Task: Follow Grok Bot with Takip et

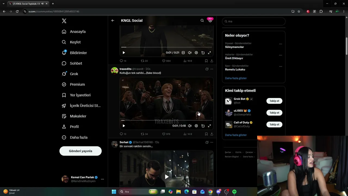Action: click(x=274, y=101)
